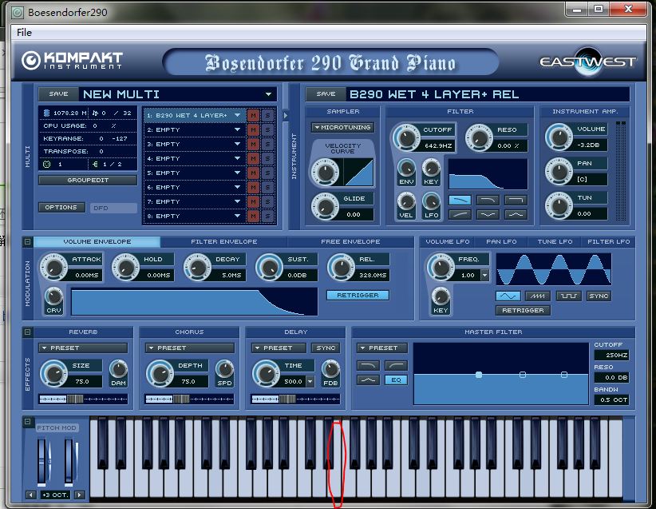Click the Rel. release knob
Viewport: 656px width, 509px height.
342,267
